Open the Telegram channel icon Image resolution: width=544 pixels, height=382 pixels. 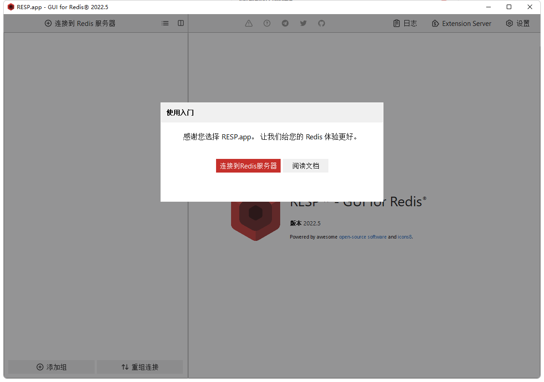pos(285,23)
